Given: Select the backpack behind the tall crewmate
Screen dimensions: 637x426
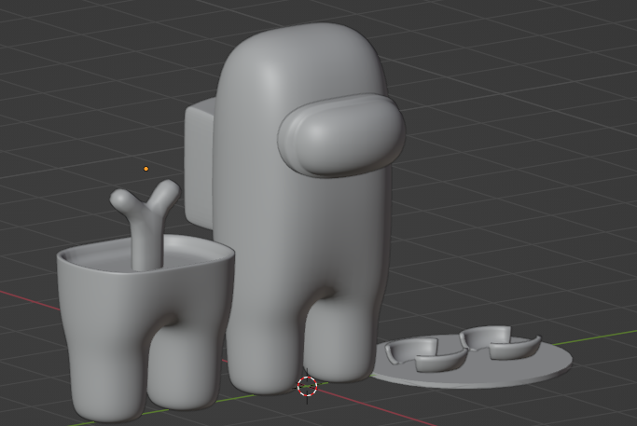Looking at the screenshot, I should click(199, 162).
